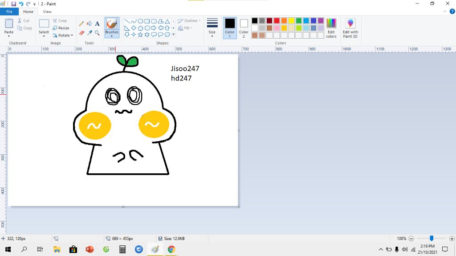Switch to the Color 2 background selector
The image size is (456, 256).
tap(244, 28)
